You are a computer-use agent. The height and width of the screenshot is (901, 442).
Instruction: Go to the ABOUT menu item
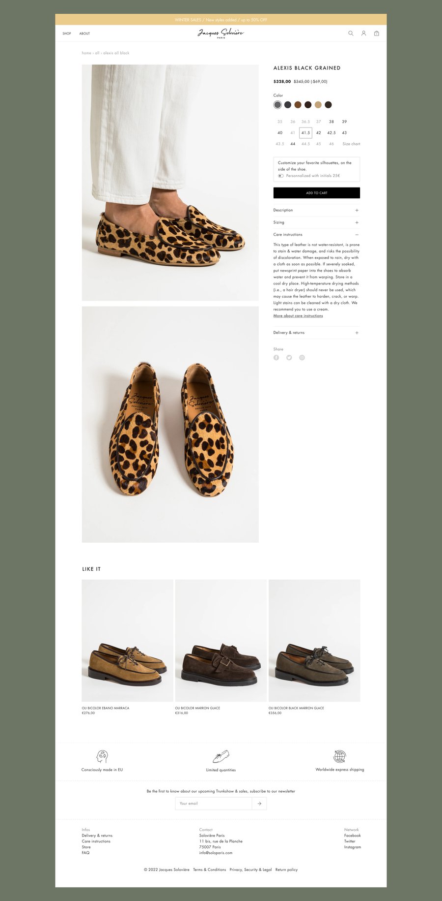coord(84,33)
